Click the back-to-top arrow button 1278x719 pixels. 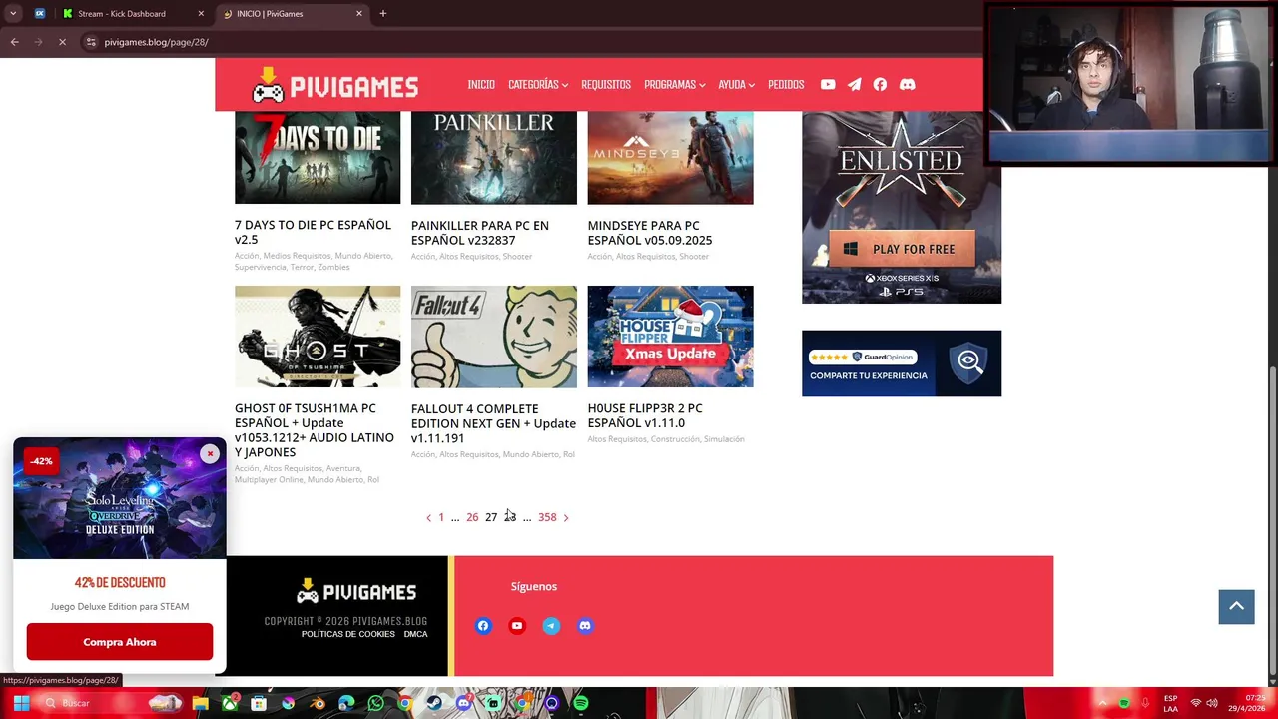pos(1236,607)
